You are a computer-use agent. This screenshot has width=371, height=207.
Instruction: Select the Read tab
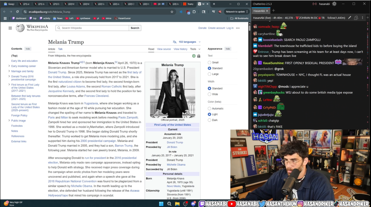(x=151, y=49)
